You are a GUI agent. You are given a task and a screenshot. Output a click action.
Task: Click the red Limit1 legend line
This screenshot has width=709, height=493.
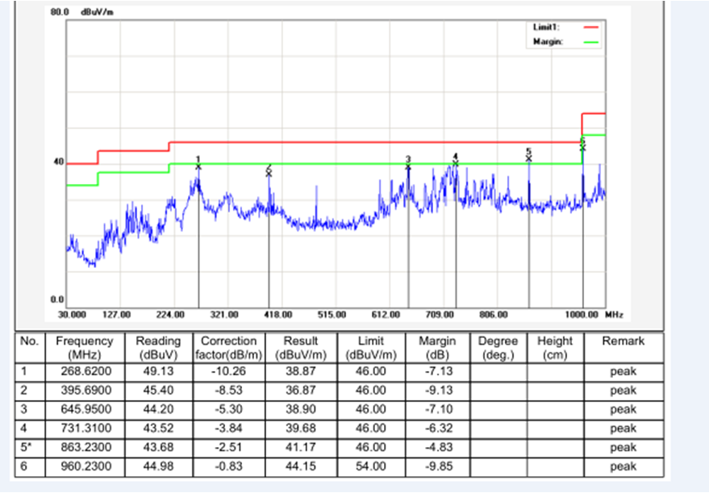pos(590,27)
